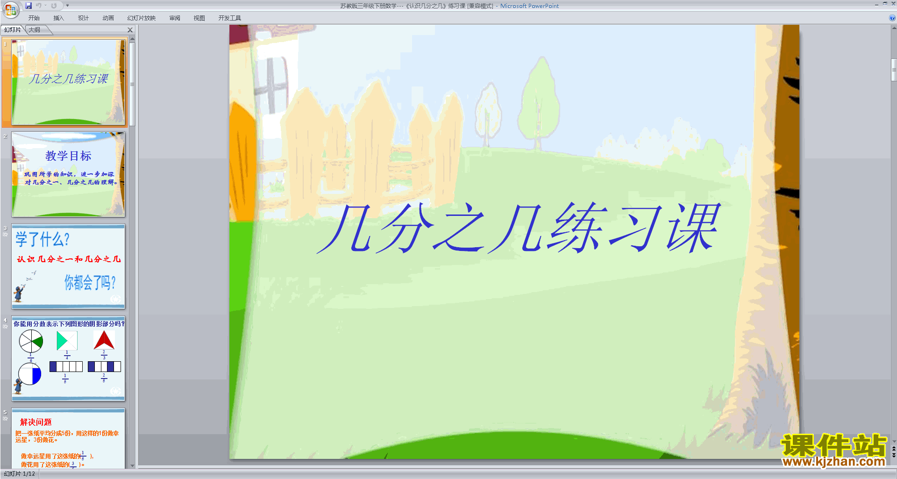Open the 幻灯片放映 ribbon tab
This screenshot has width=897, height=479.
tap(142, 18)
